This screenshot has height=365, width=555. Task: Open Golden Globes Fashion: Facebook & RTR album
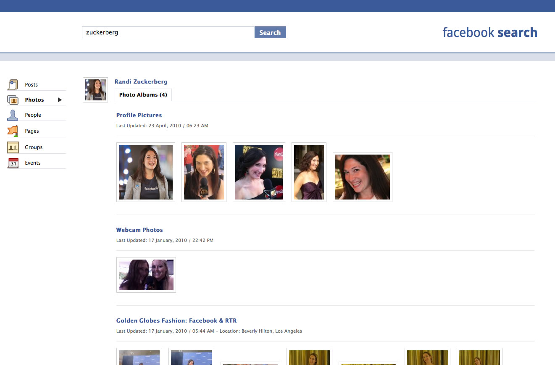[x=176, y=320]
